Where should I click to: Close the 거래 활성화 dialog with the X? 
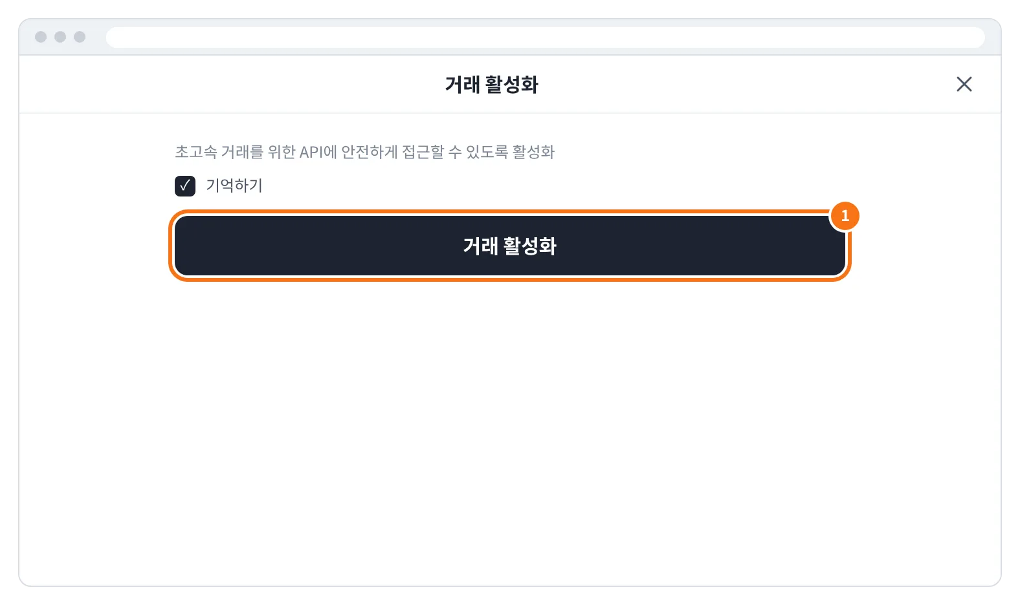964,84
